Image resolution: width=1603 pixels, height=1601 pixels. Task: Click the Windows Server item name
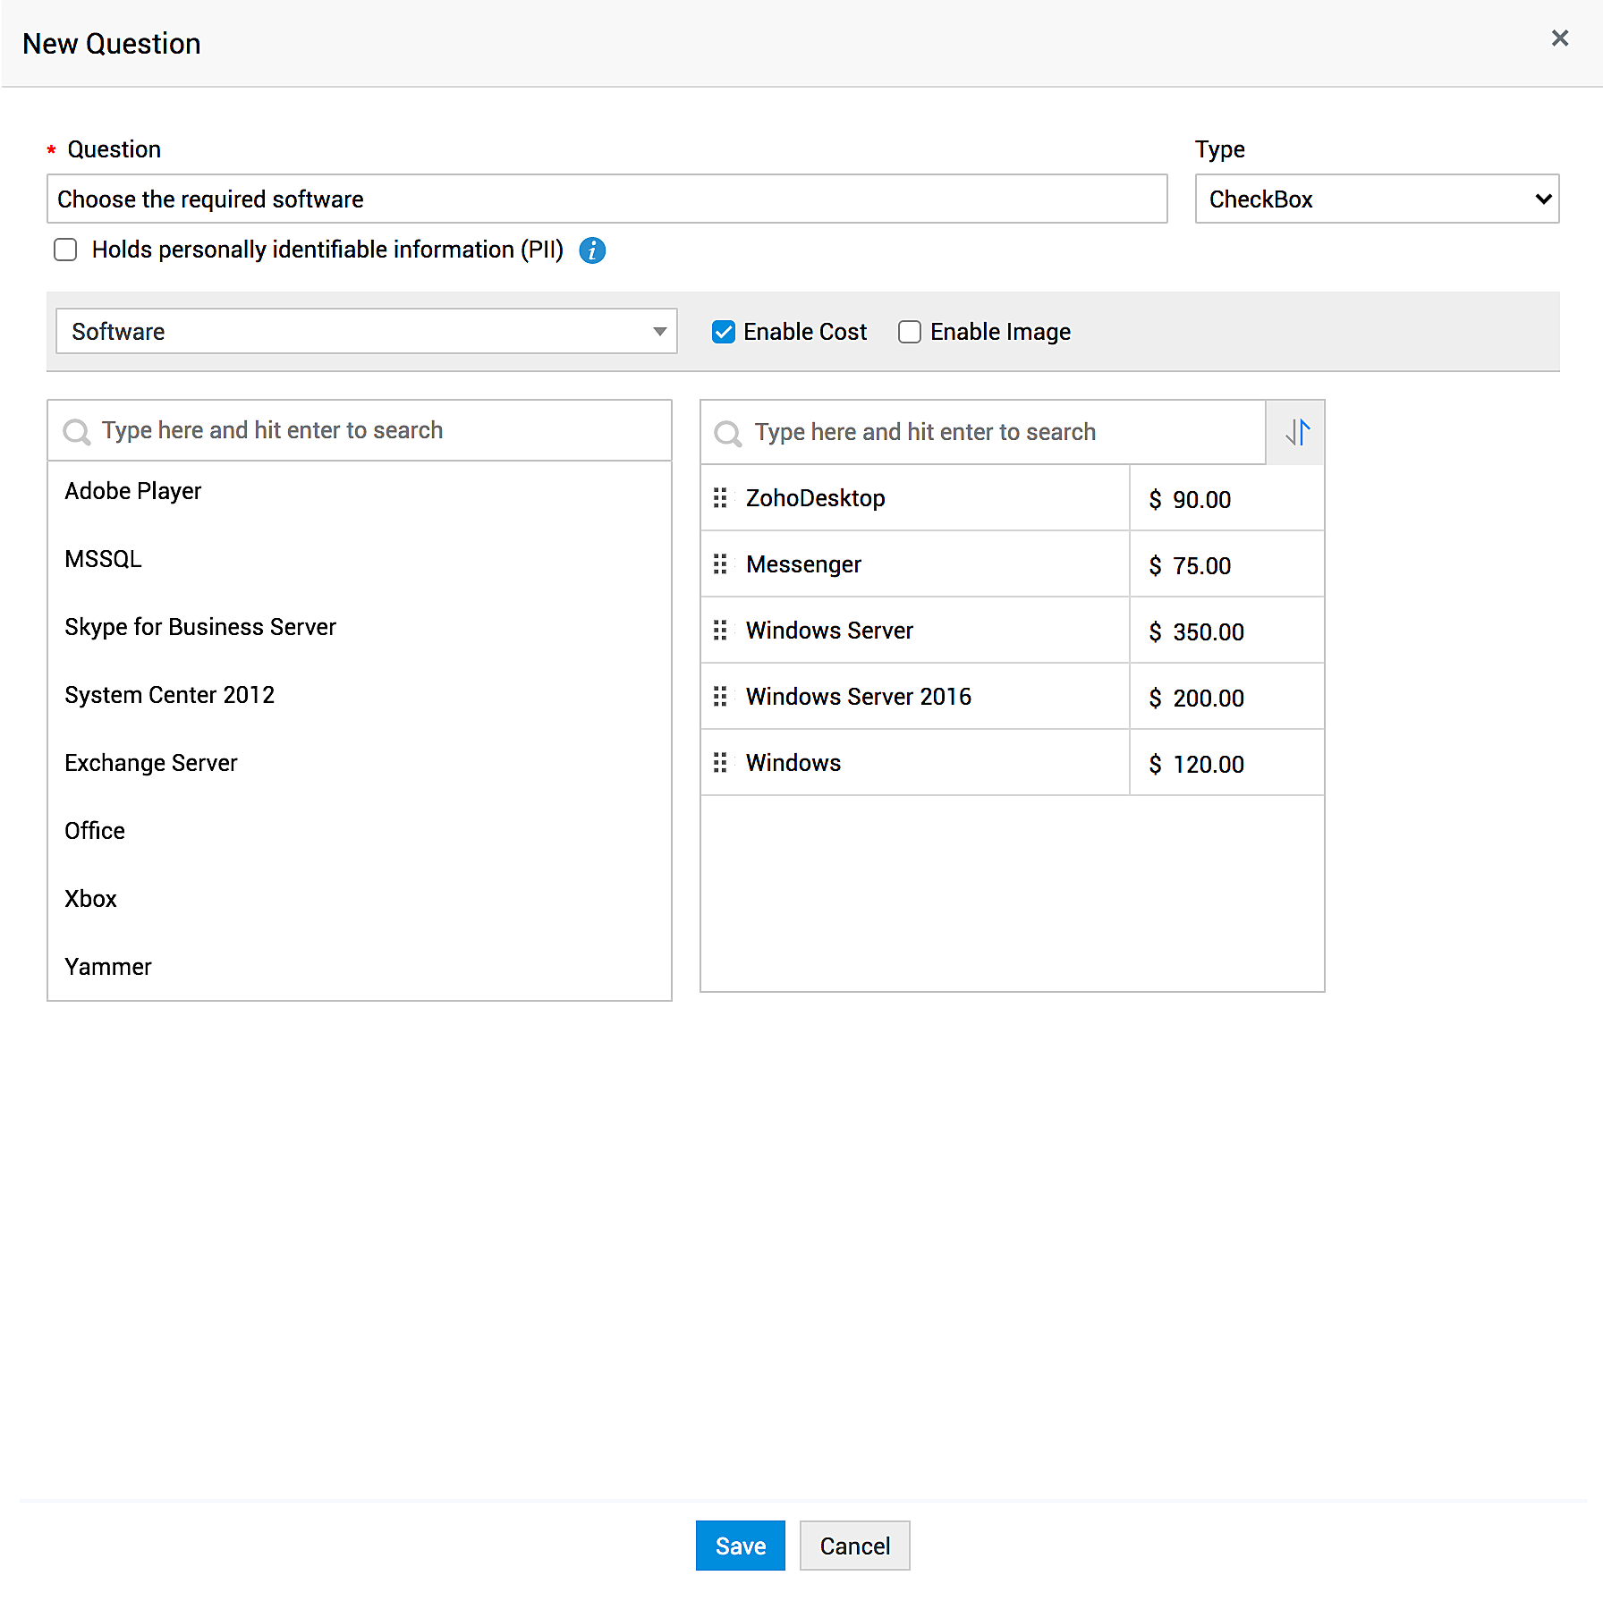pyautogui.click(x=829, y=631)
